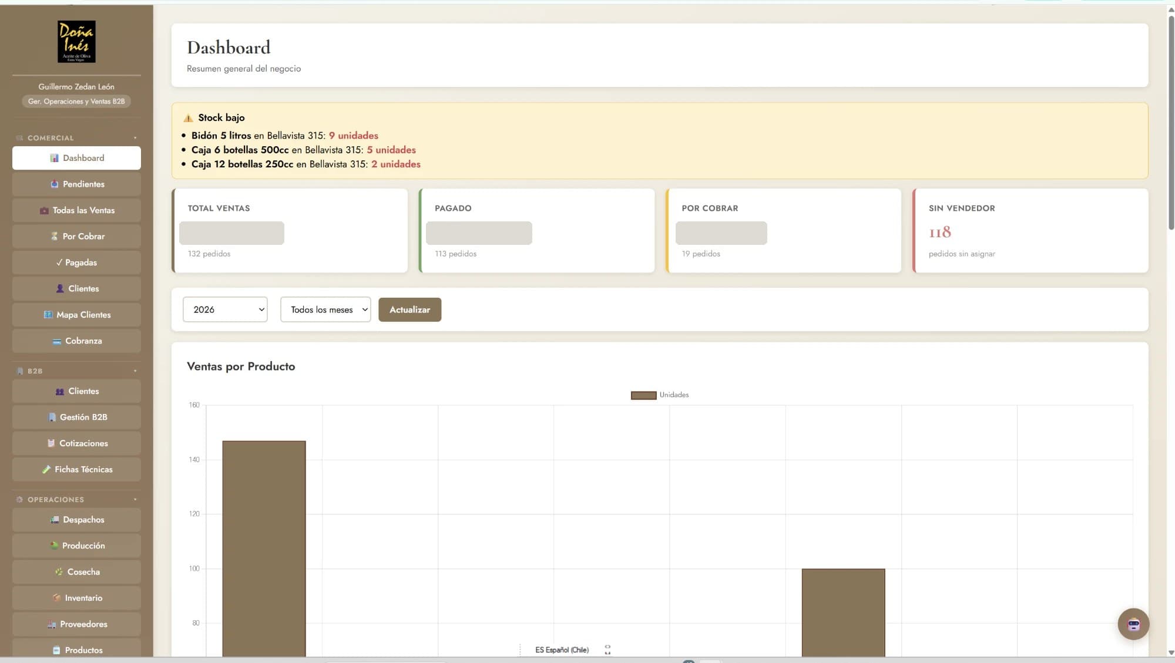Click the POR COBRAR card

(783, 230)
